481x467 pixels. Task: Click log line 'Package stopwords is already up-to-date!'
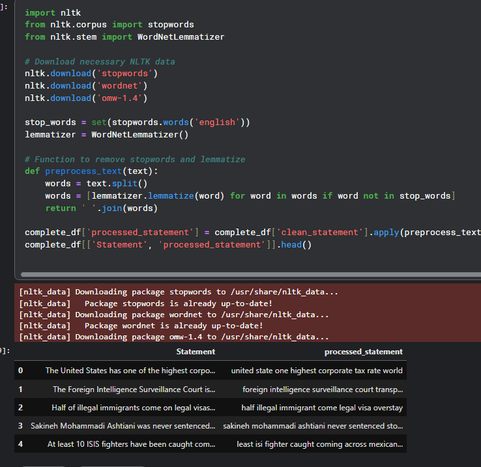pos(178,304)
